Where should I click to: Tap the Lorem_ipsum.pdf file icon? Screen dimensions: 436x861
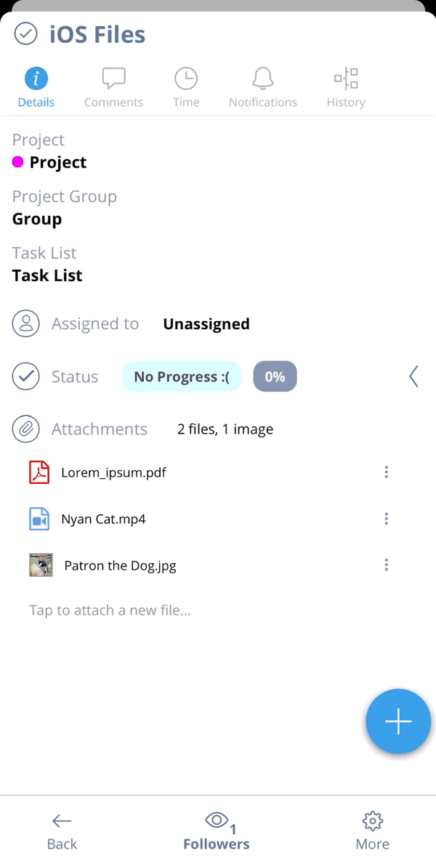pyautogui.click(x=39, y=472)
